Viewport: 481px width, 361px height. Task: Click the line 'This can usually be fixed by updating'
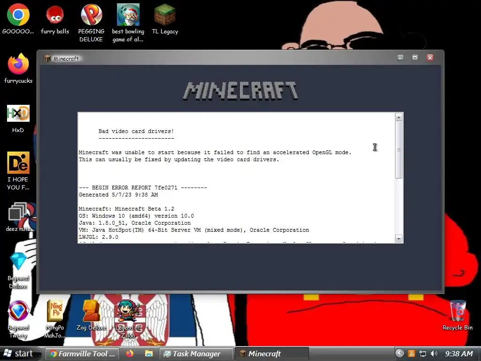tap(179, 160)
